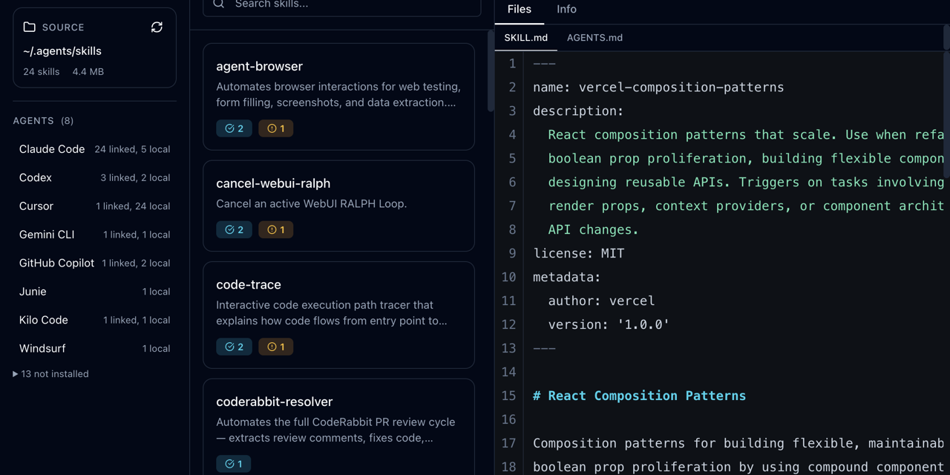This screenshot has height=475, width=950.
Task: Switch to the Files tab
Action: (x=520, y=9)
